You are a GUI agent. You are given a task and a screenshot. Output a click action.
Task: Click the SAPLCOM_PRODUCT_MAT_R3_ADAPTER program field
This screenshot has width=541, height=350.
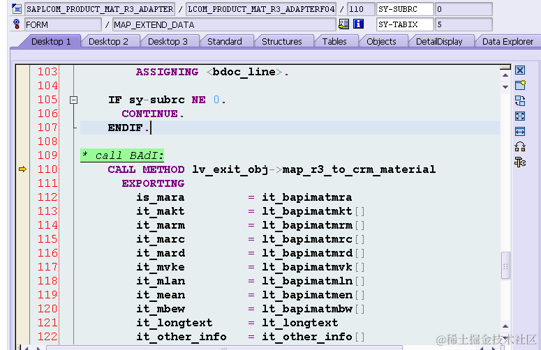pos(100,9)
